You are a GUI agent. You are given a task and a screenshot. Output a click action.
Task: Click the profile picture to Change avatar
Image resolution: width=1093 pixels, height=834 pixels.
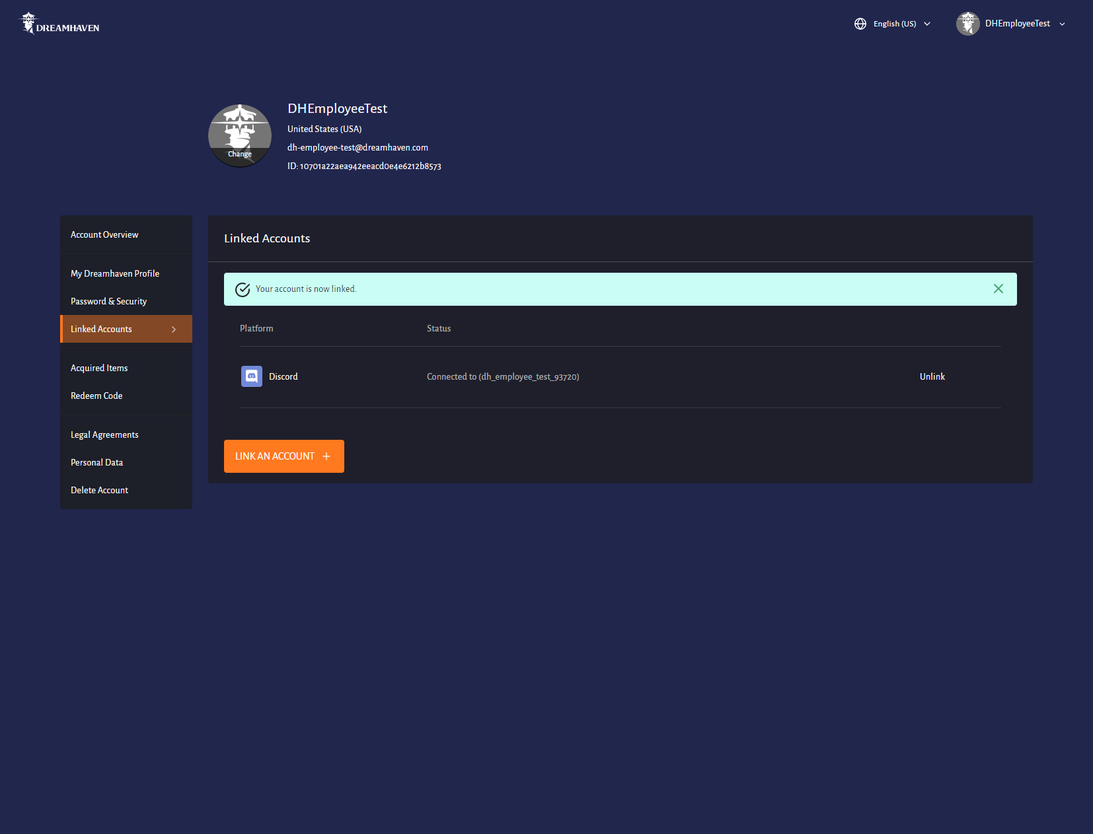click(239, 135)
